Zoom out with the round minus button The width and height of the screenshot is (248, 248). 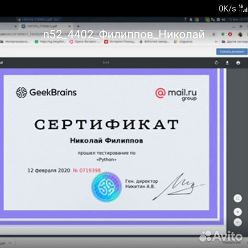(x=237, y=222)
